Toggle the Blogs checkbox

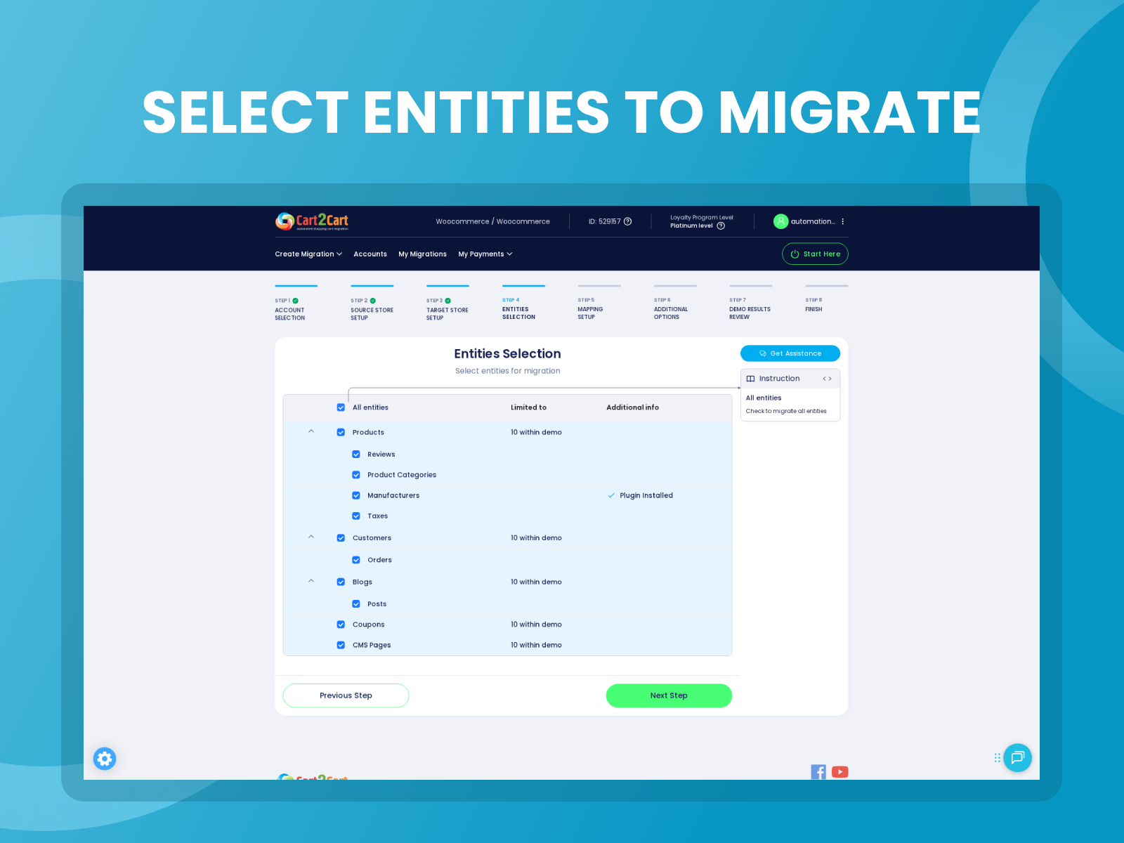(x=341, y=582)
